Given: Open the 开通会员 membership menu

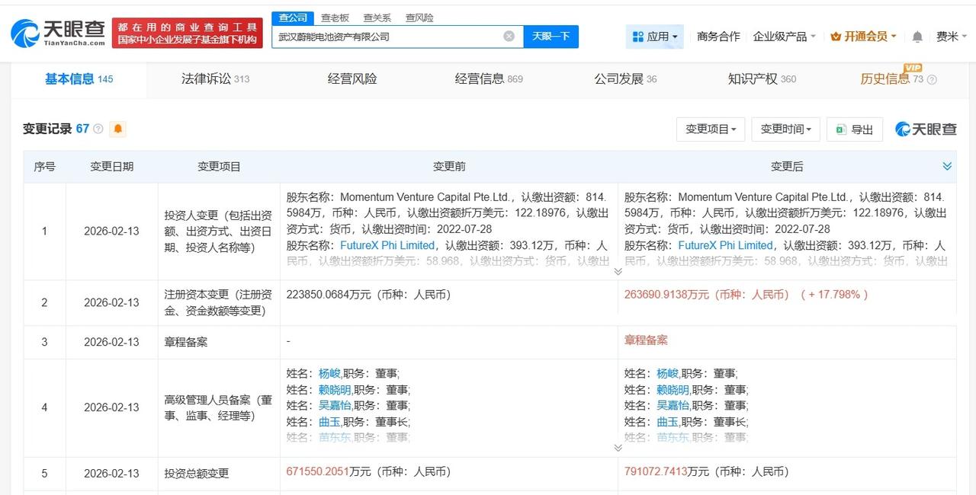Looking at the screenshot, I should pyautogui.click(x=862, y=37).
